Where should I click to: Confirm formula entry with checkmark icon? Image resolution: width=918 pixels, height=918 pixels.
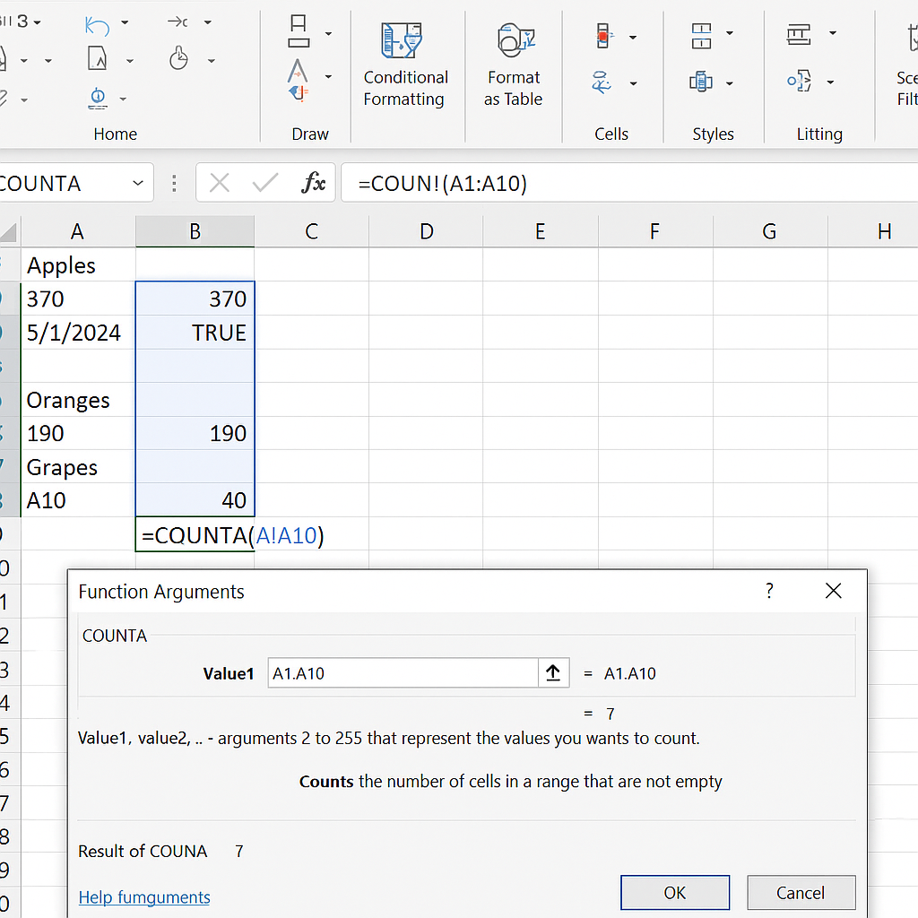tap(265, 183)
